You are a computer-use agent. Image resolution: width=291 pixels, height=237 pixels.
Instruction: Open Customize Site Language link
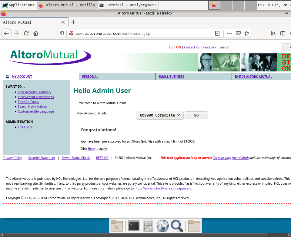(x=36, y=111)
